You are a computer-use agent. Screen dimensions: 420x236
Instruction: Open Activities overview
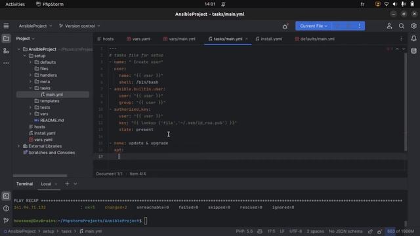pyautogui.click(x=15, y=4)
